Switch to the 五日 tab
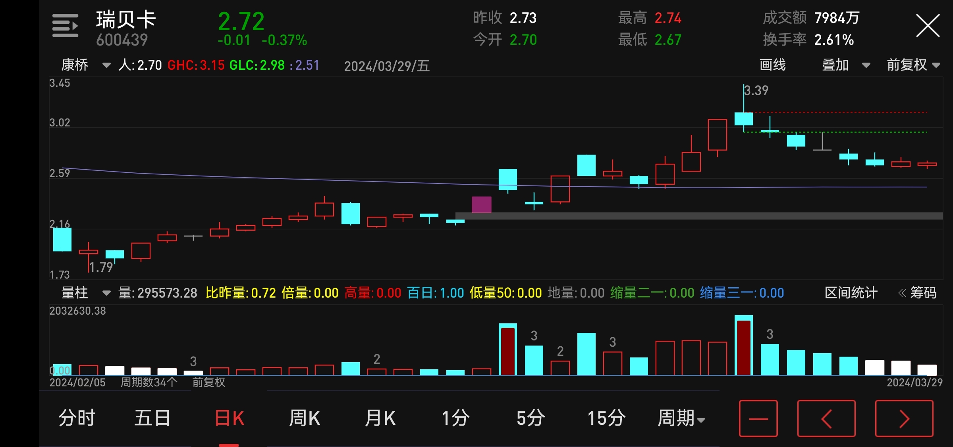 point(152,418)
